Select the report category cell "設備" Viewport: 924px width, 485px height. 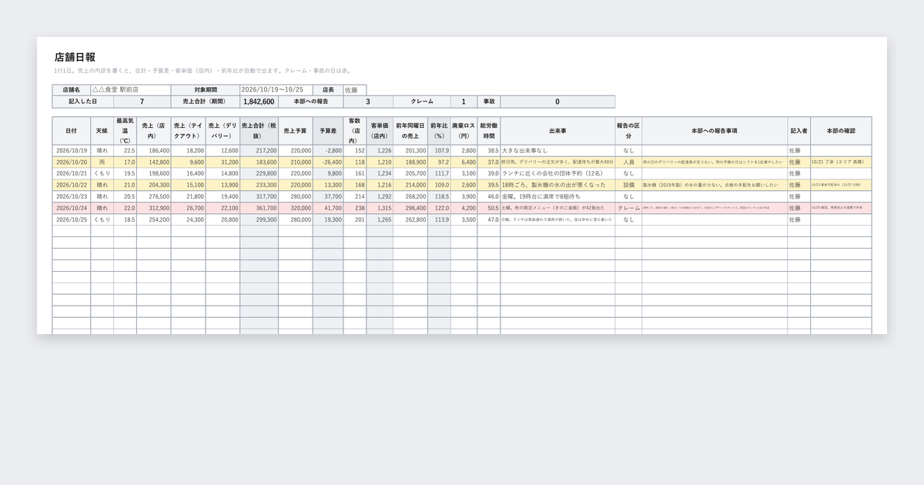click(628, 186)
